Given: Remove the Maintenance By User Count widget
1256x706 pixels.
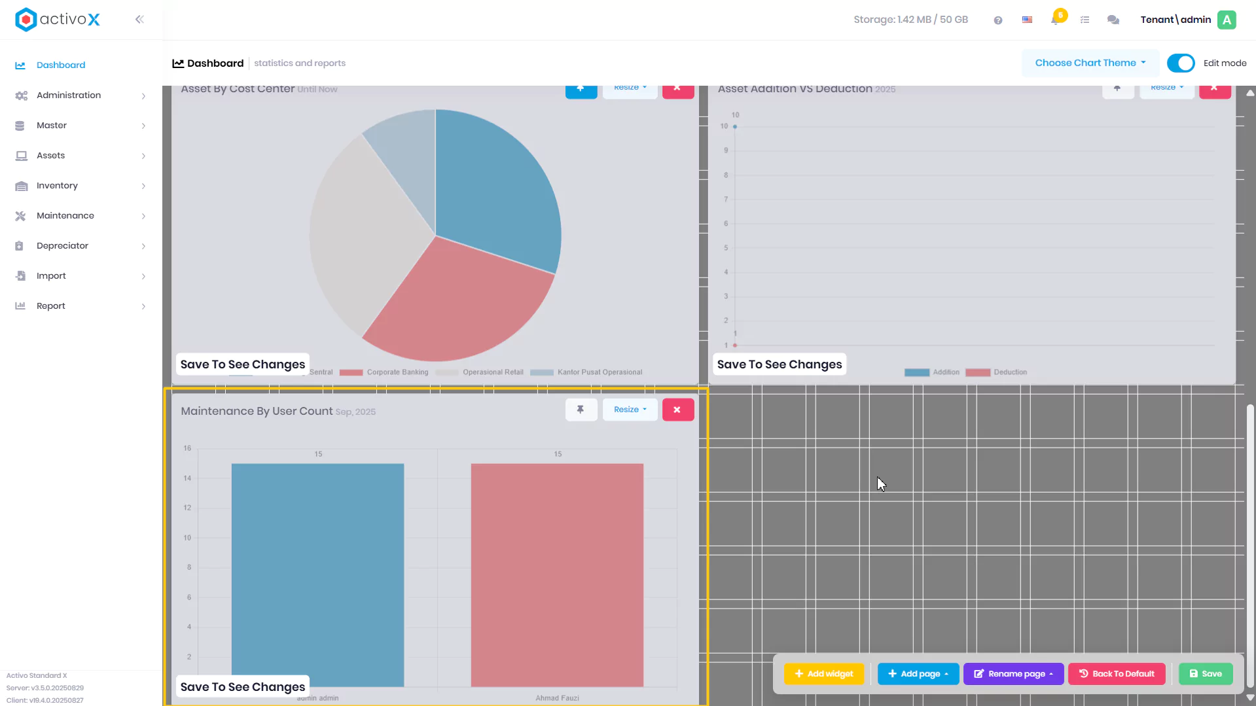Looking at the screenshot, I should 677,410.
